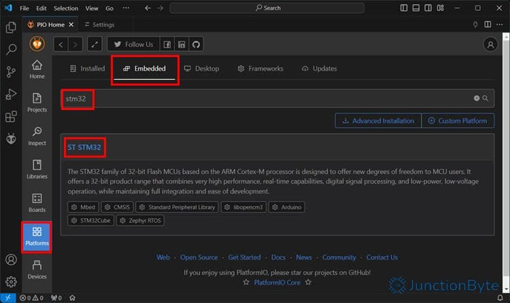Open the Extensions view
Viewport: 510px width, 303px height.
11,116
